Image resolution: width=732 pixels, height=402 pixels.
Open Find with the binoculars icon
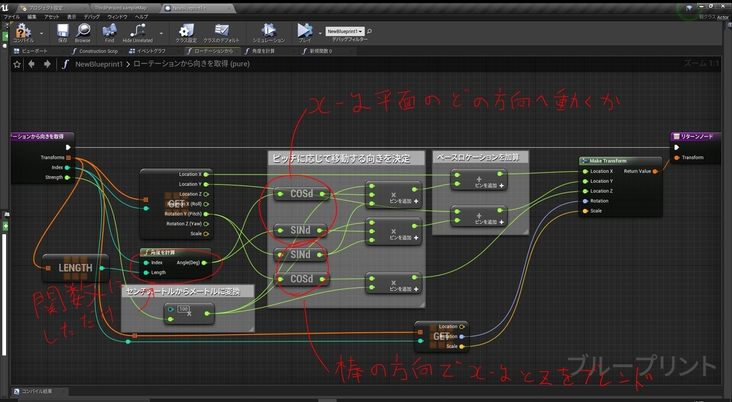[x=110, y=32]
